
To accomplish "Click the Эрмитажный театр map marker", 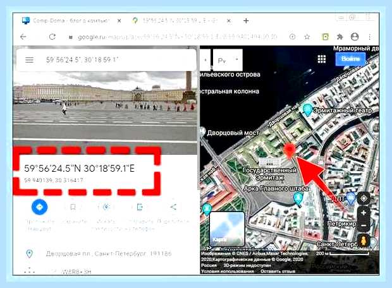I will tap(307, 110).
